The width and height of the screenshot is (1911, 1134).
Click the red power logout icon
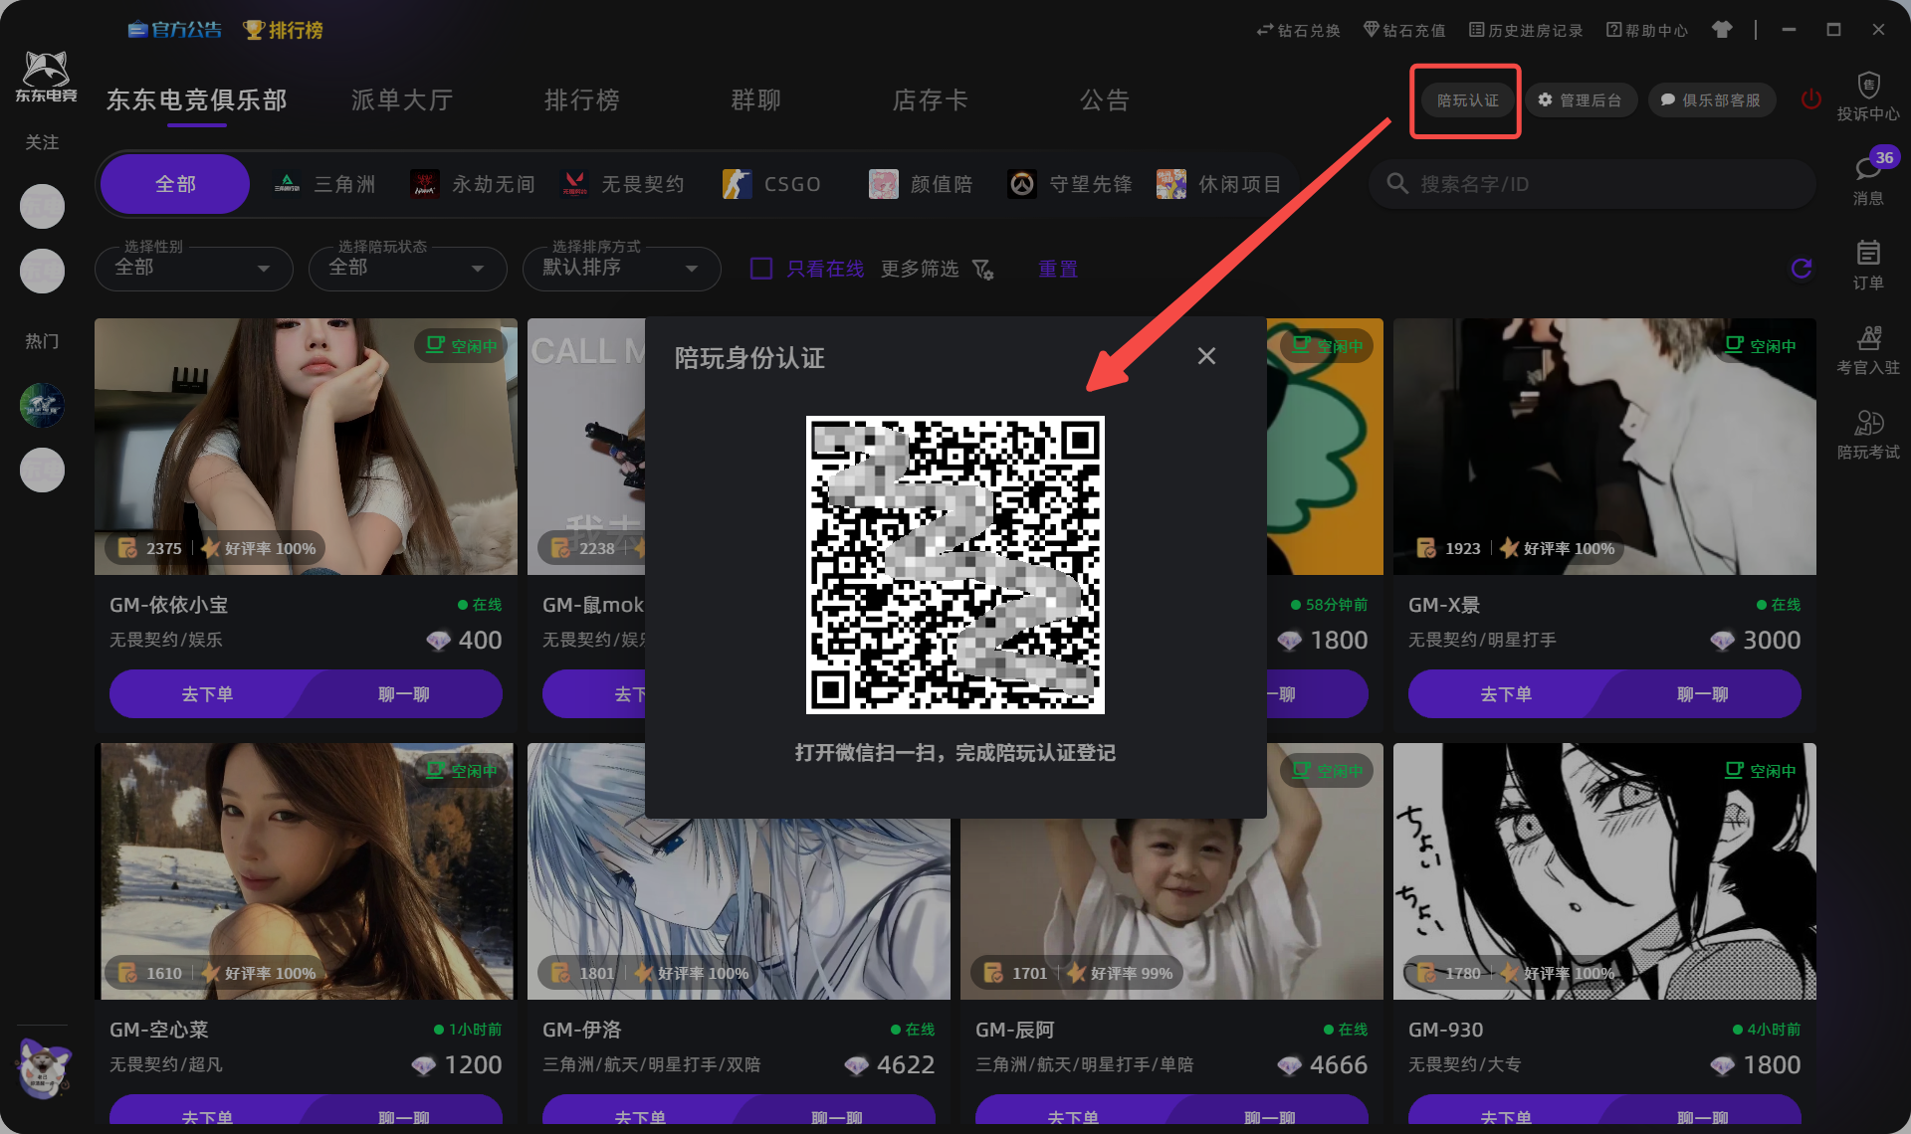[x=1810, y=99]
